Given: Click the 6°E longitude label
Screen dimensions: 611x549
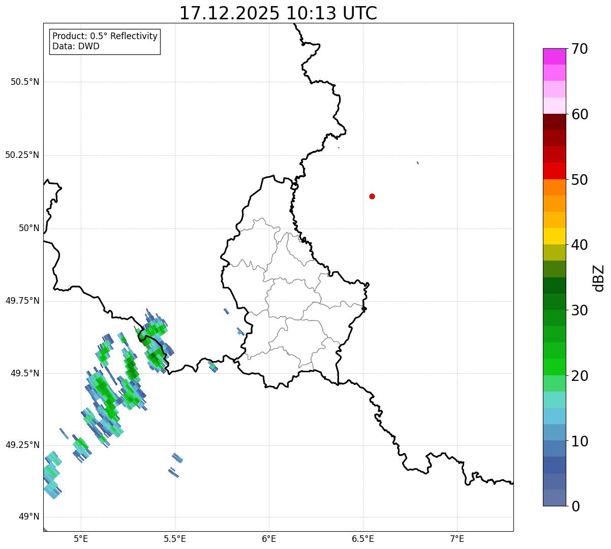Looking at the screenshot, I should click(x=269, y=539).
